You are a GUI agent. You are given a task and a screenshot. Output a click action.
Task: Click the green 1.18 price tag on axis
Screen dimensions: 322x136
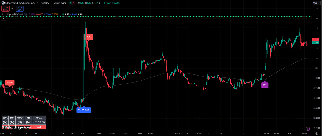click(316, 42)
